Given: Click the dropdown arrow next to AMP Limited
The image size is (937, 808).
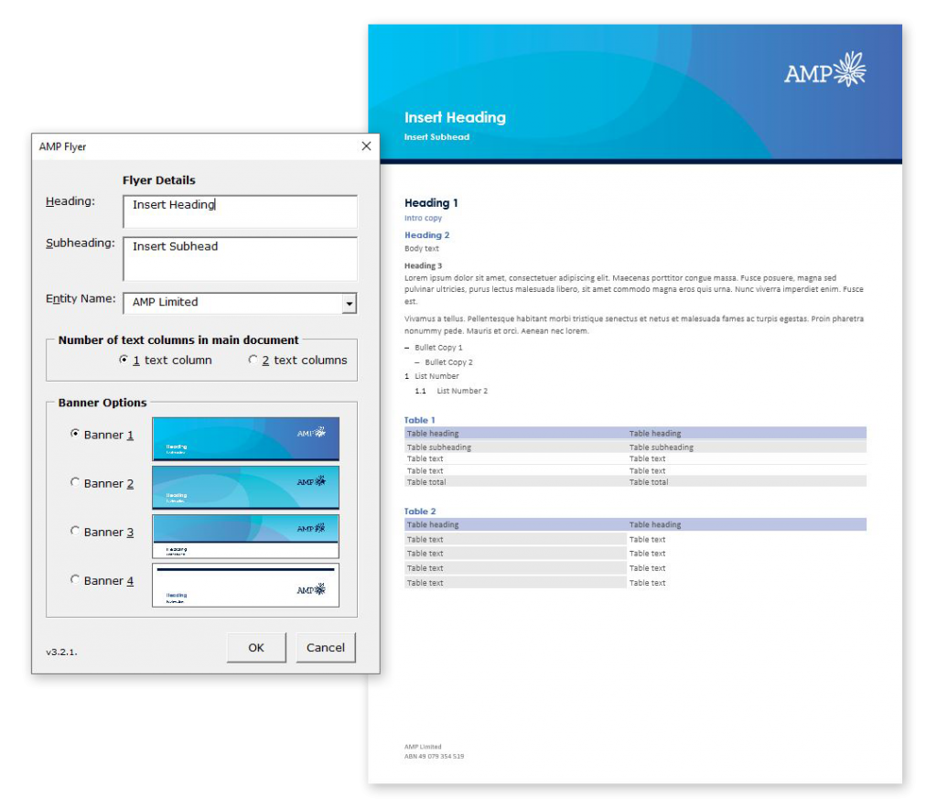Looking at the screenshot, I should click(x=350, y=303).
